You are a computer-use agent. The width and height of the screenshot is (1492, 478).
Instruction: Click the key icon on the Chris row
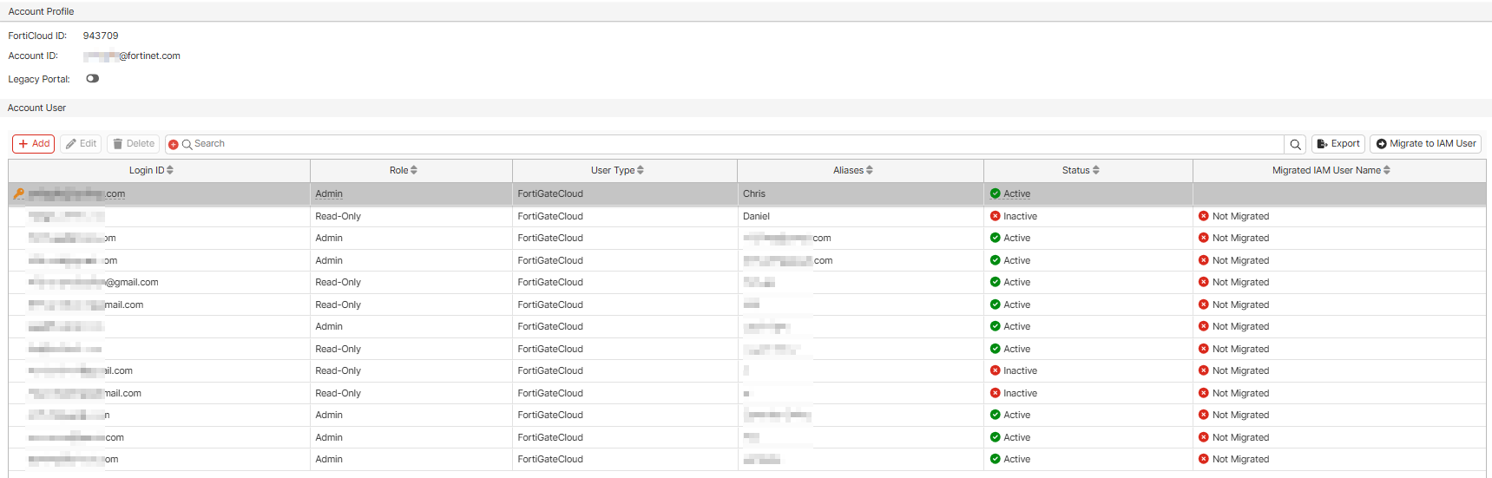tap(19, 194)
